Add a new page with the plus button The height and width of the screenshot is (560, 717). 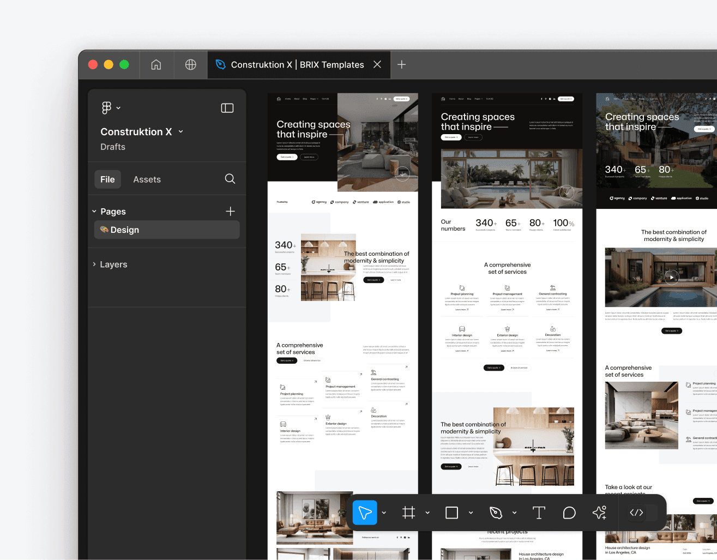click(230, 211)
